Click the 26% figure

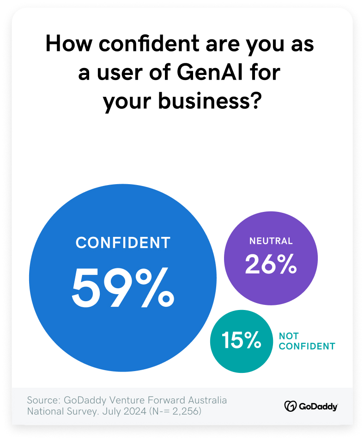[271, 264]
